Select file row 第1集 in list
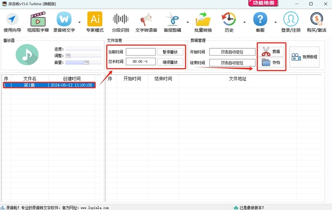The width and height of the screenshot is (332, 210). pyautogui.click(x=49, y=85)
